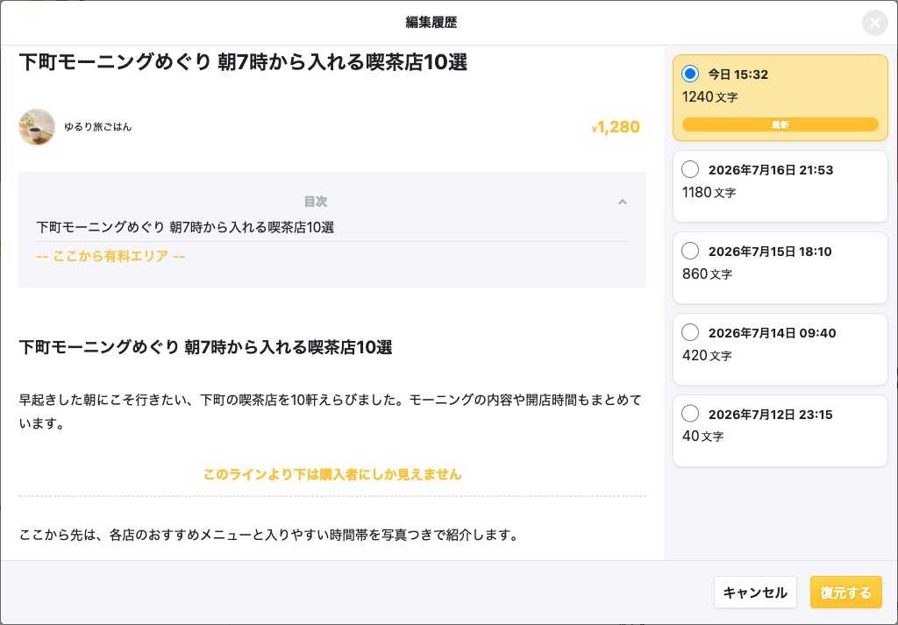This screenshot has width=898, height=625.
Task: Click the ¥1,280 price label
Action: tap(615, 126)
